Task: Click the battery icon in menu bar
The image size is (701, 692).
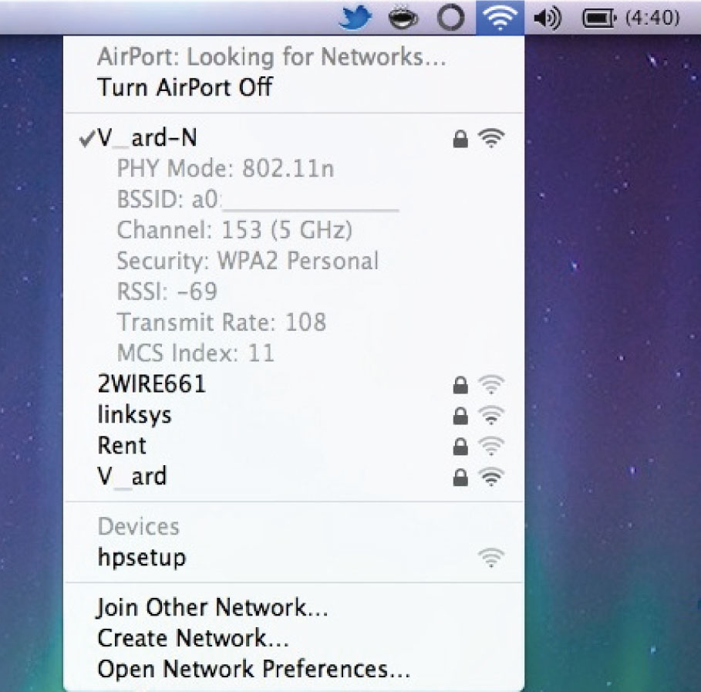Action: tap(599, 19)
